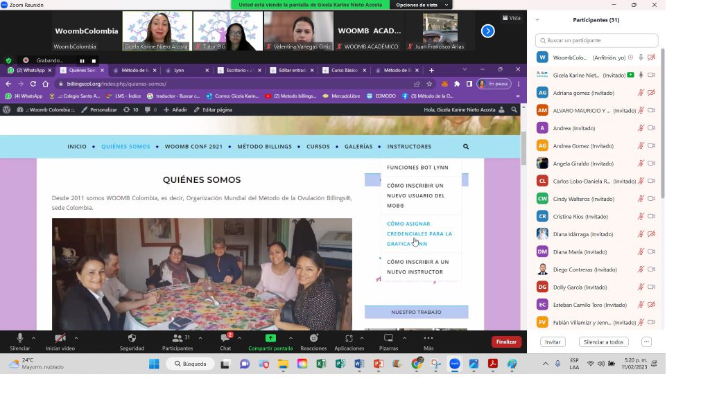Open INICIO menu on website
The width and height of the screenshot is (710, 399).
click(77, 147)
